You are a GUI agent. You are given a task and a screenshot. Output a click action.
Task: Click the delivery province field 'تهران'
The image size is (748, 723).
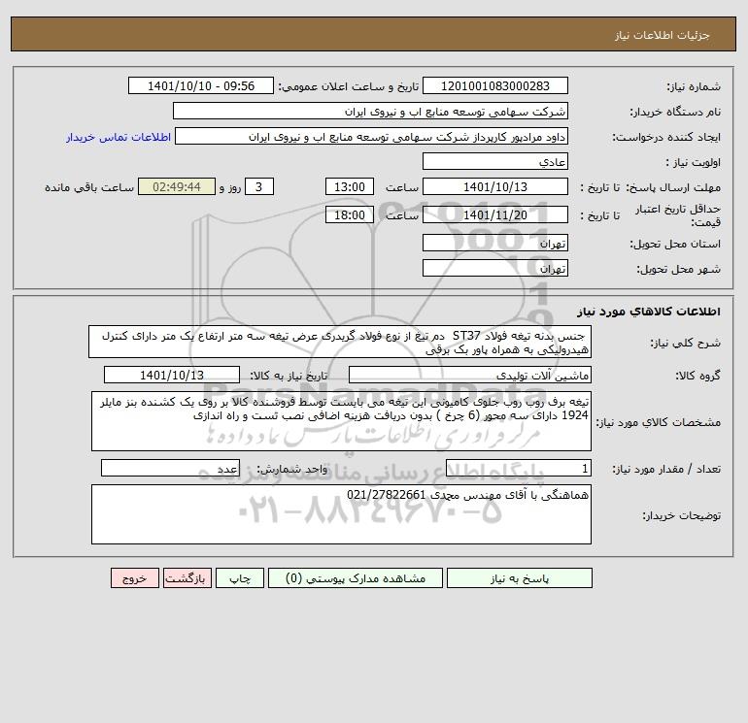tap(495, 243)
